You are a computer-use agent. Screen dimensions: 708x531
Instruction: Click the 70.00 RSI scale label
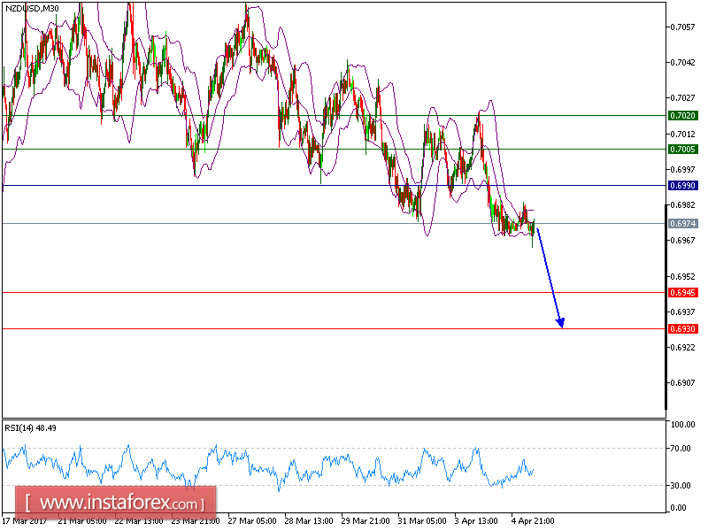681,450
